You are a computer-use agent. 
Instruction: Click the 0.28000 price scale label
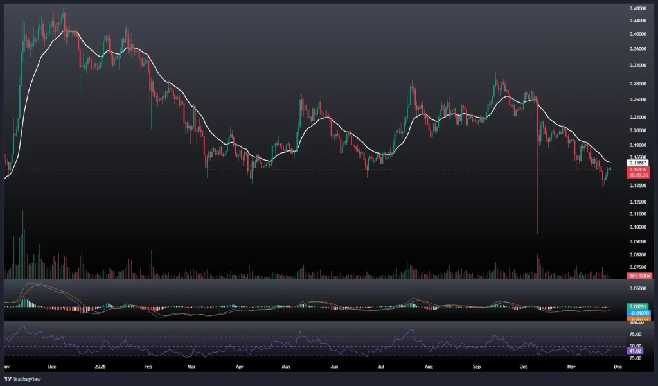click(x=637, y=83)
